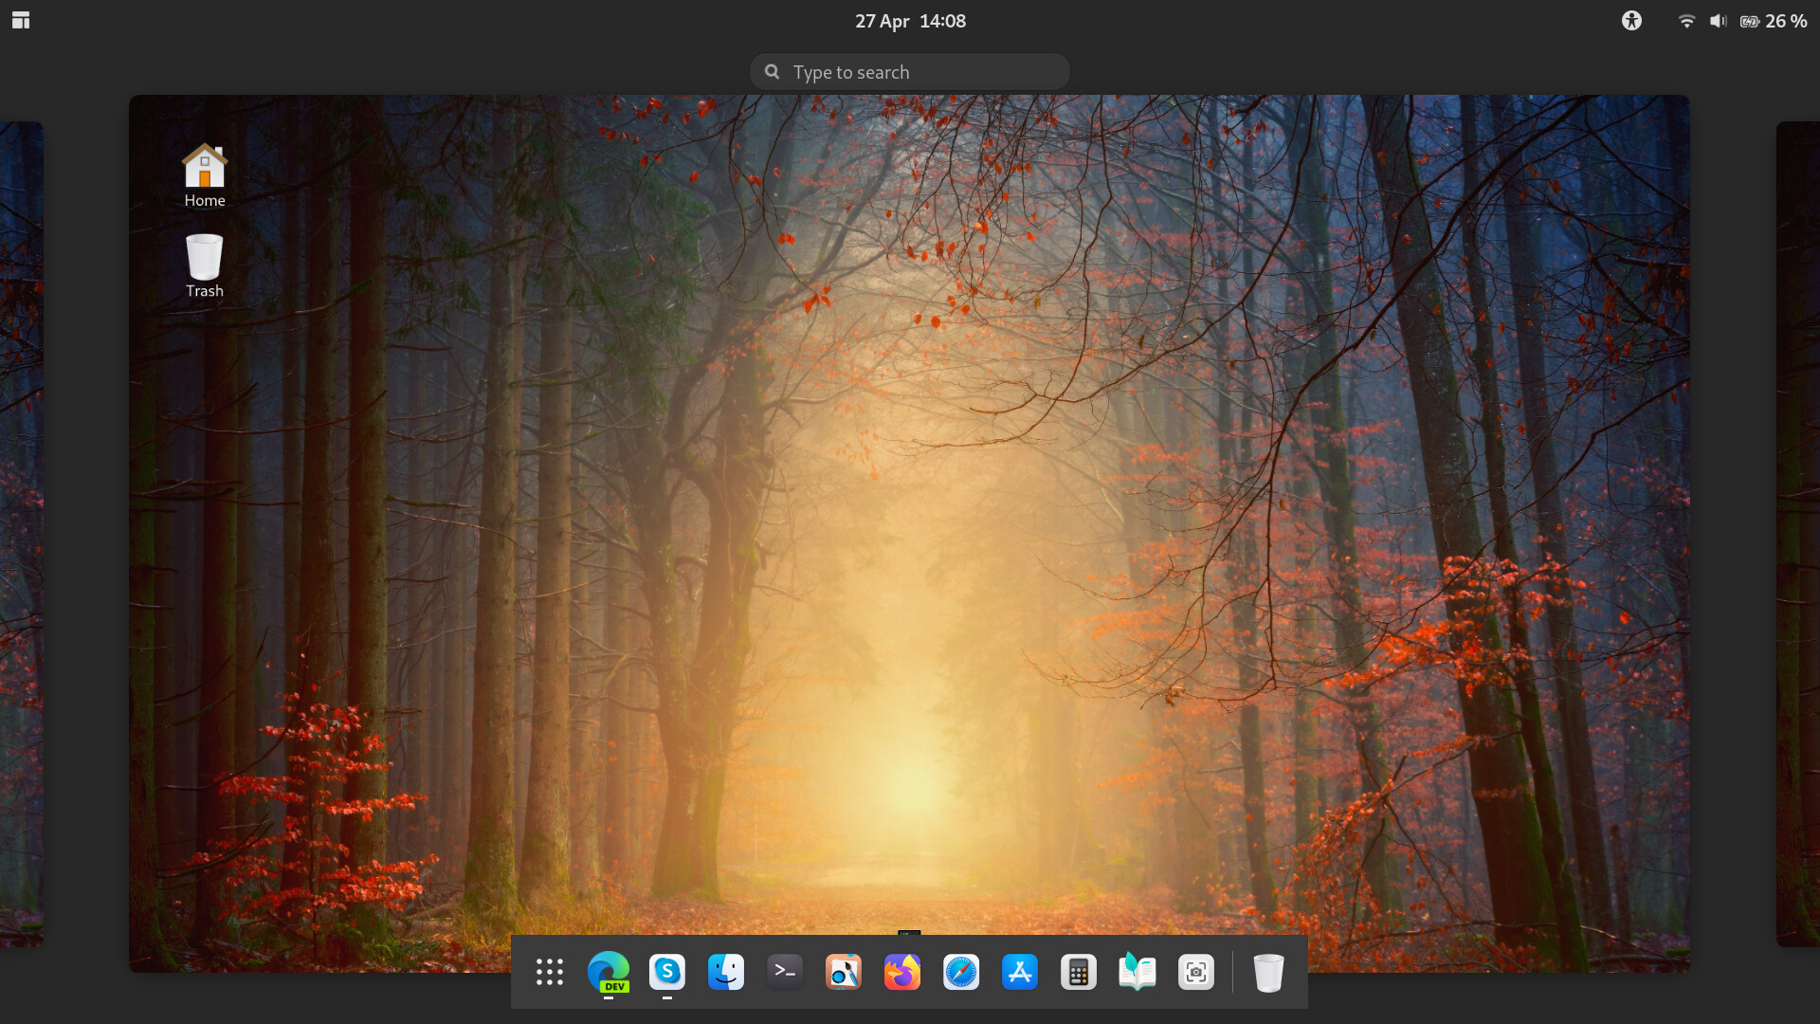The width and height of the screenshot is (1820, 1024).
Task: Launch Firefox from the dock
Action: pyautogui.click(x=902, y=972)
